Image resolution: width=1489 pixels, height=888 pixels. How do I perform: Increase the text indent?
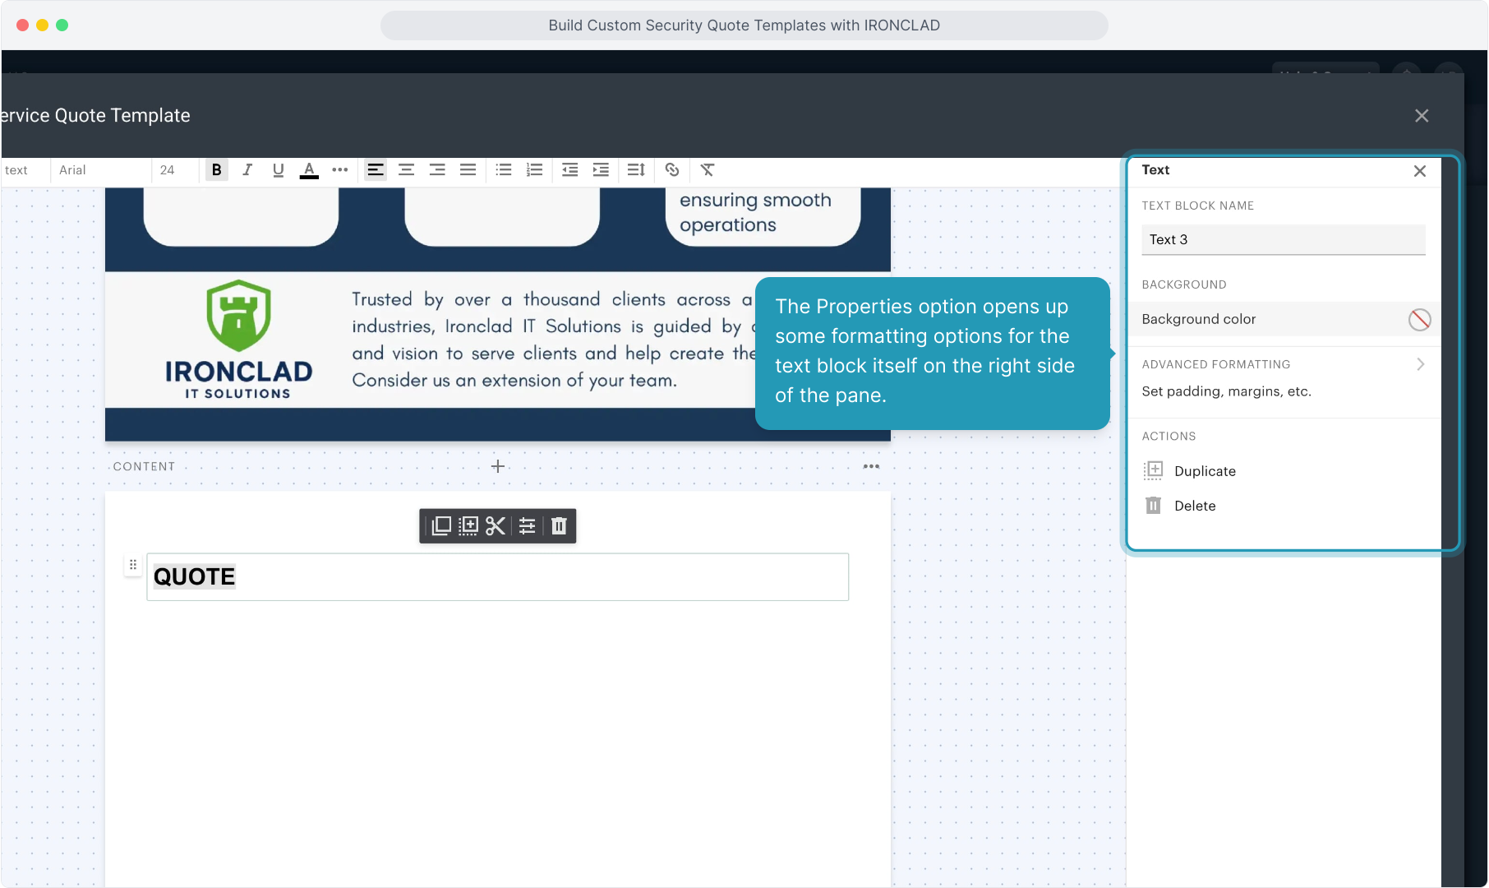(602, 170)
